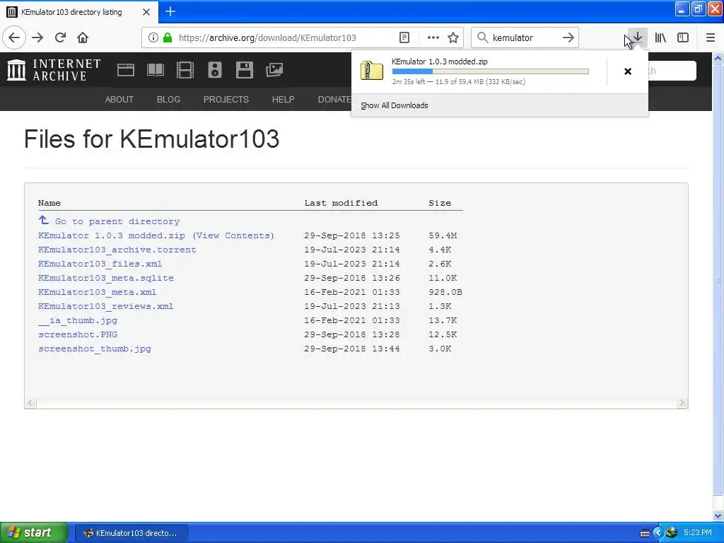Select the Last modified column header
Screen dimensions: 724x543
coord(341,203)
